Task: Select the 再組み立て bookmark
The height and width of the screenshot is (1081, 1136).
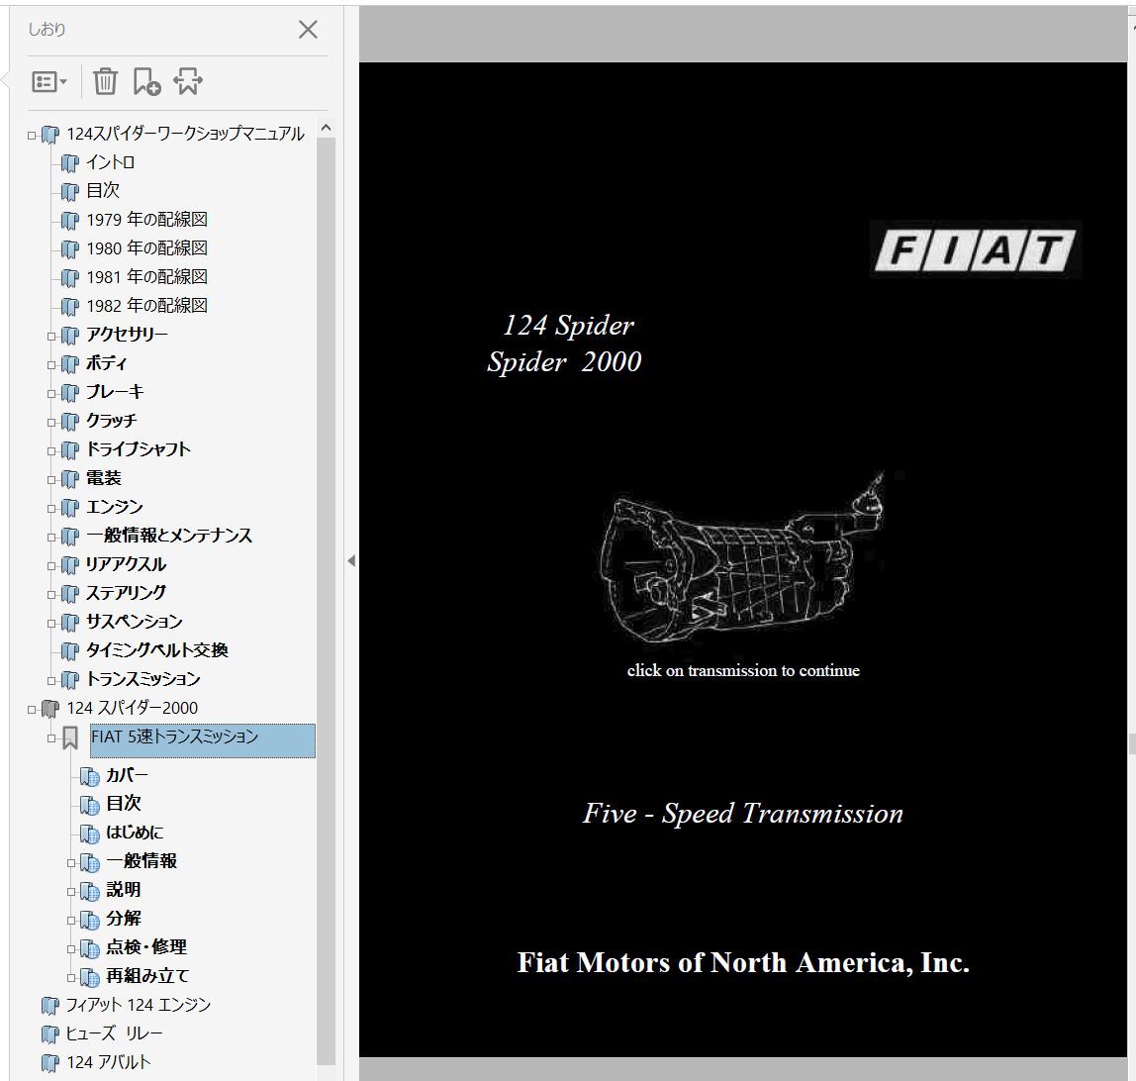Action: click(147, 976)
